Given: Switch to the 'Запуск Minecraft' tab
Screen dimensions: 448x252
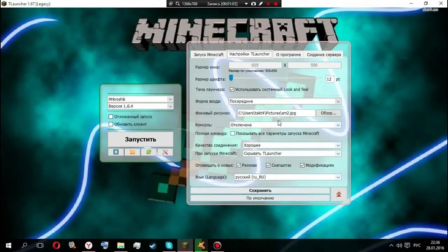Looking at the screenshot, I should click(x=209, y=55).
